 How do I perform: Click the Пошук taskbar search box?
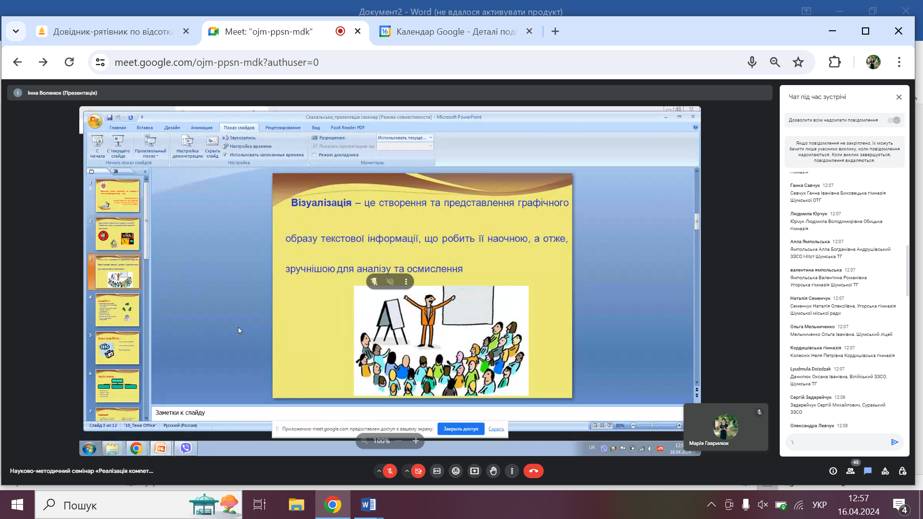(x=139, y=505)
